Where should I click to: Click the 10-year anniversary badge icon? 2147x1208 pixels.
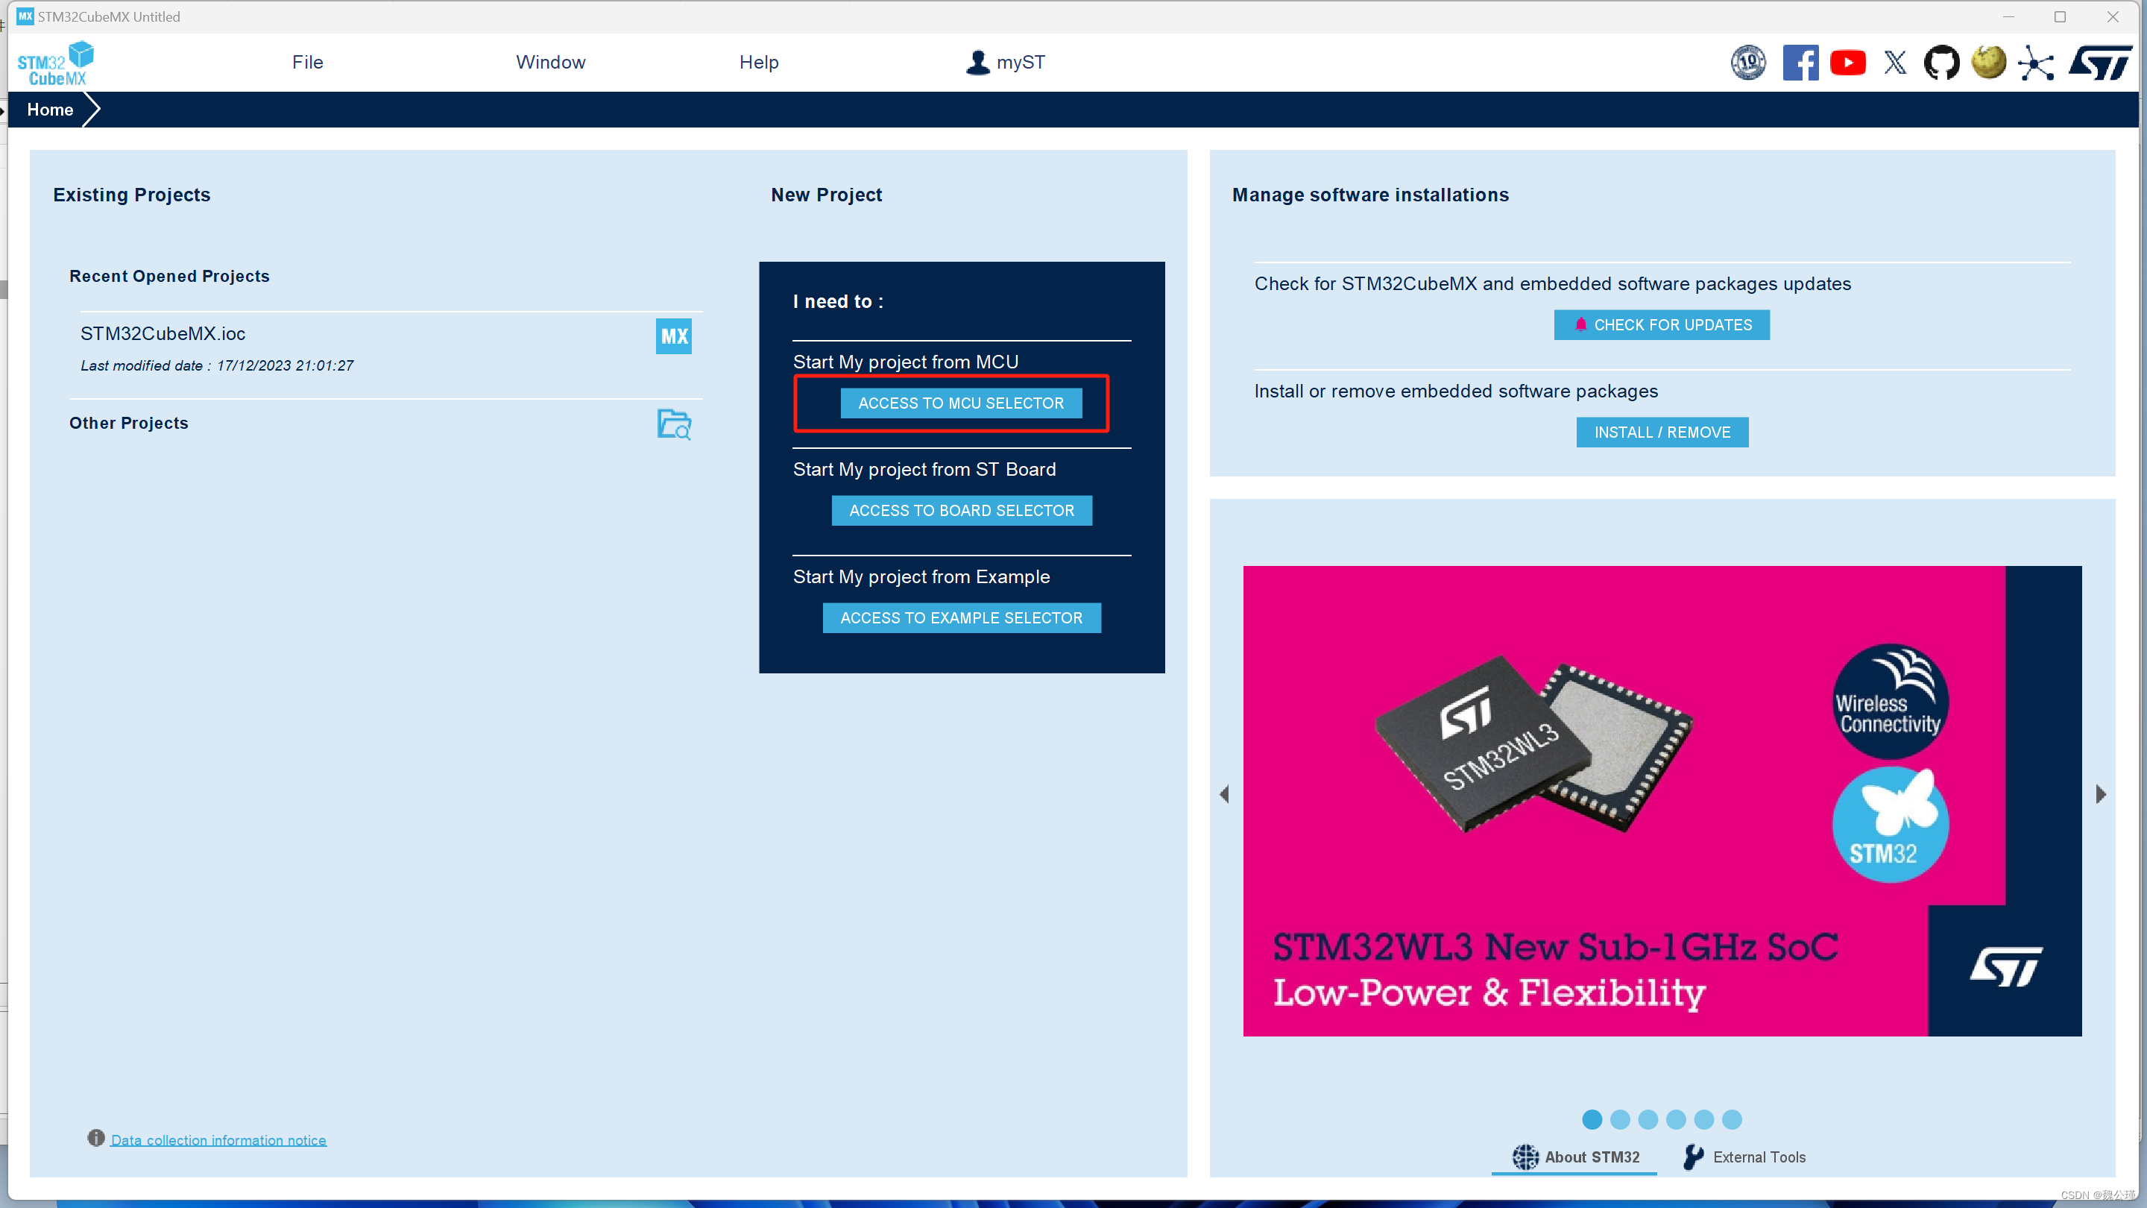(x=1747, y=63)
